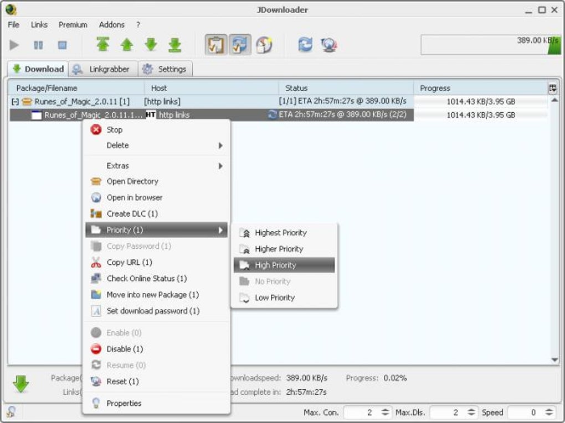Click the table scrollbar down arrow
This screenshot has height=423, width=565.
tap(555, 360)
